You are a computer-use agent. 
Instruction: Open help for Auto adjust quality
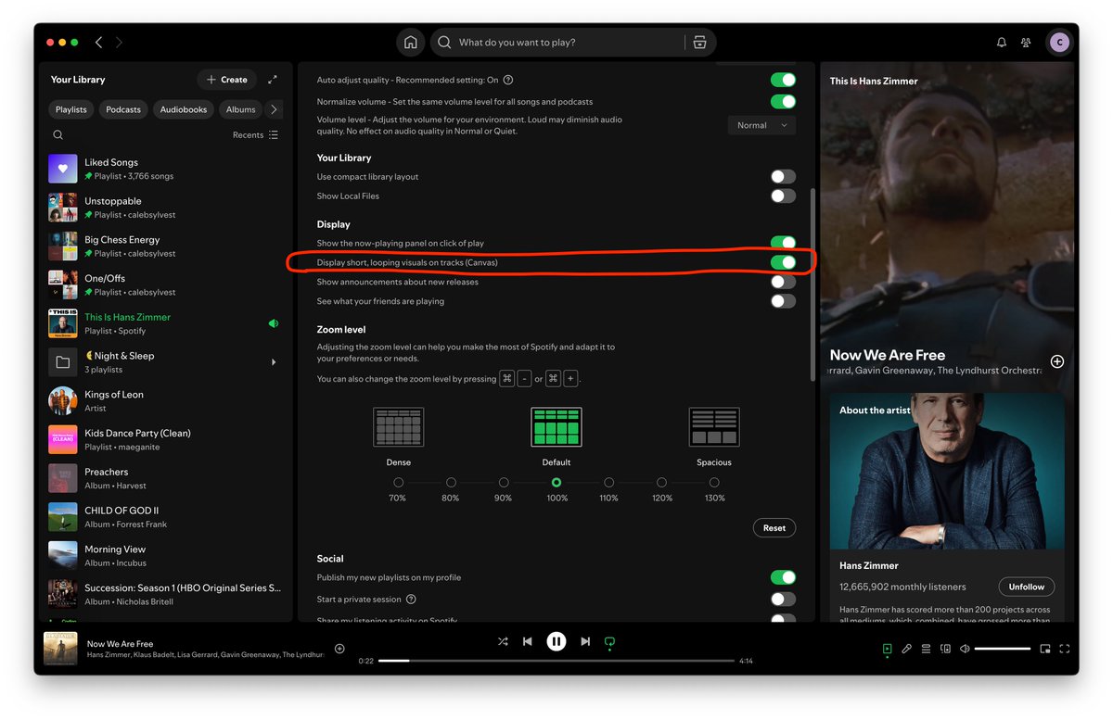[x=508, y=81]
